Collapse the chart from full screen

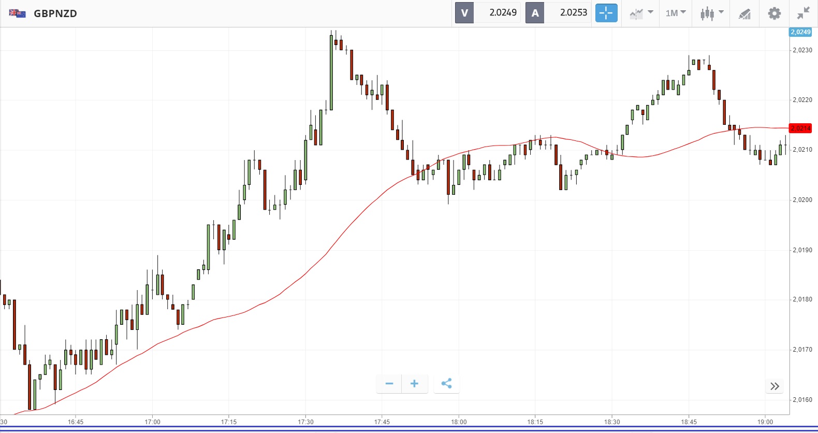click(x=804, y=13)
